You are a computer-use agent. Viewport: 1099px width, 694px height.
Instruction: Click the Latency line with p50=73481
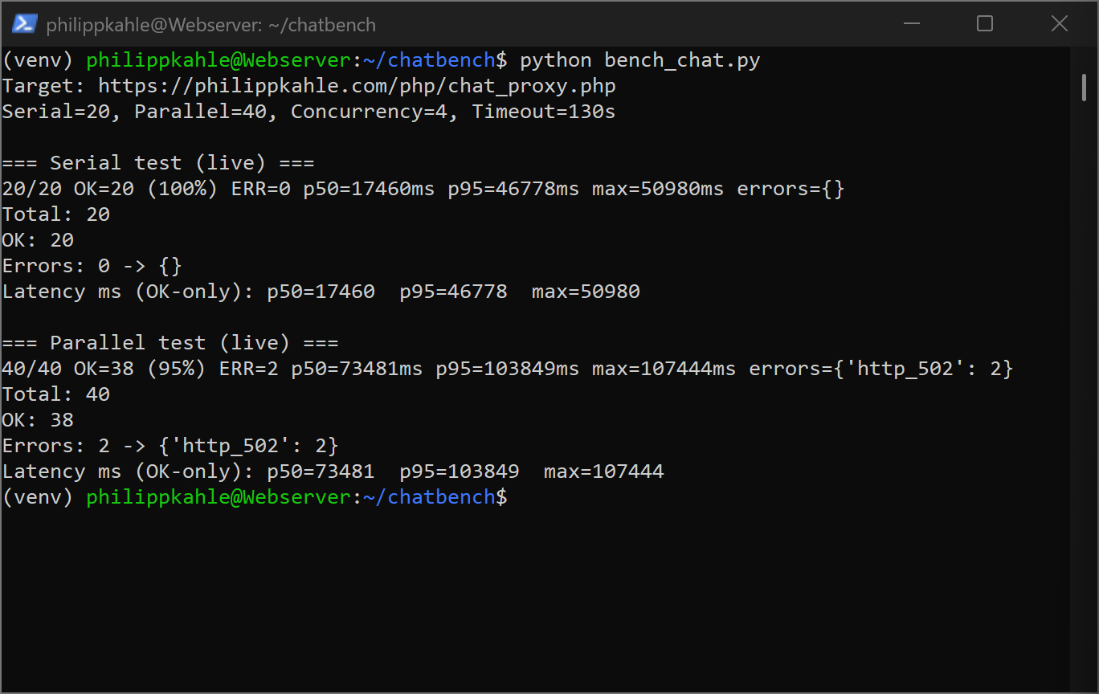point(333,472)
